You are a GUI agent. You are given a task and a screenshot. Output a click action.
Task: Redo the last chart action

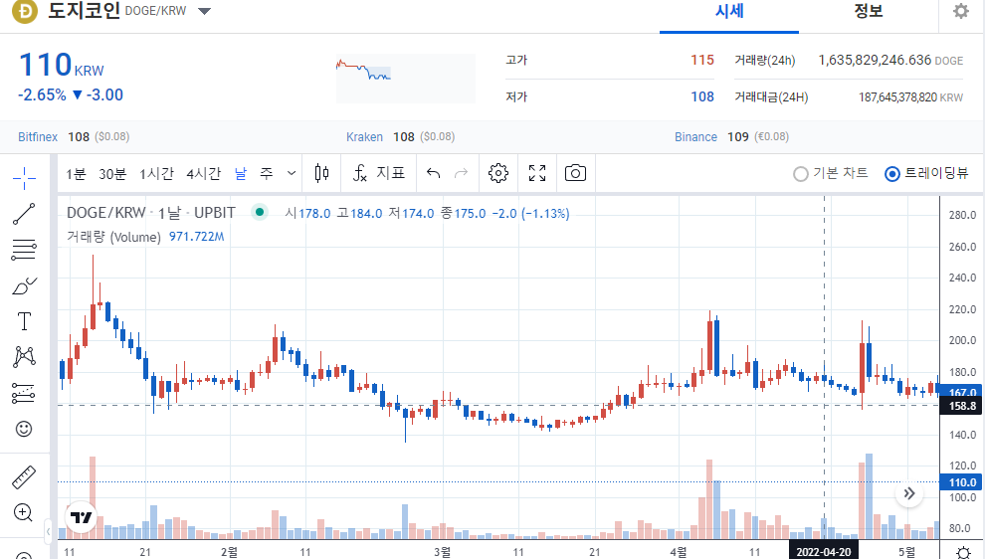(x=461, y=173)
